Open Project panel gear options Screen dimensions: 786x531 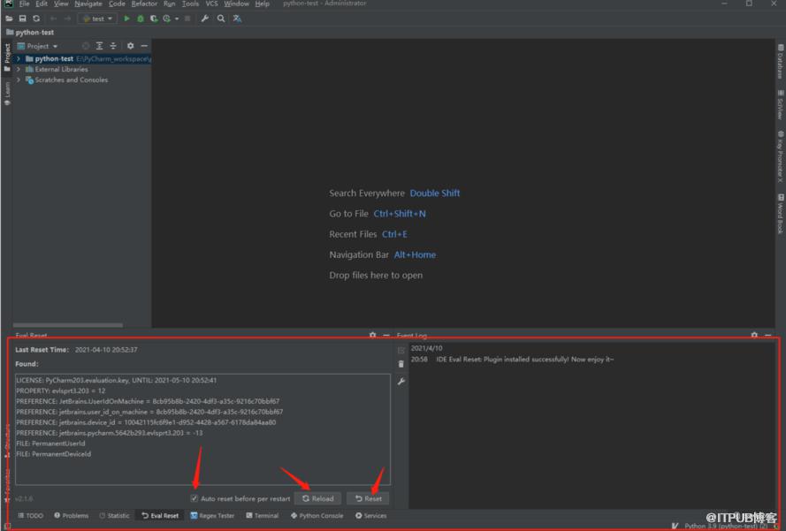coord(130,46)
